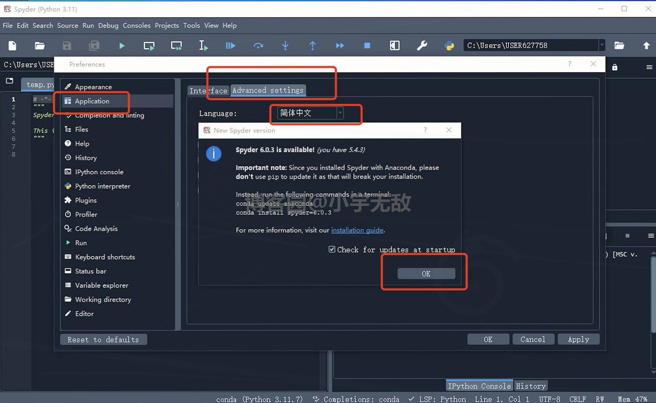Click the LSP: Python status entry
The height and width of the screenshot is (403, 656).
(437, 399)
